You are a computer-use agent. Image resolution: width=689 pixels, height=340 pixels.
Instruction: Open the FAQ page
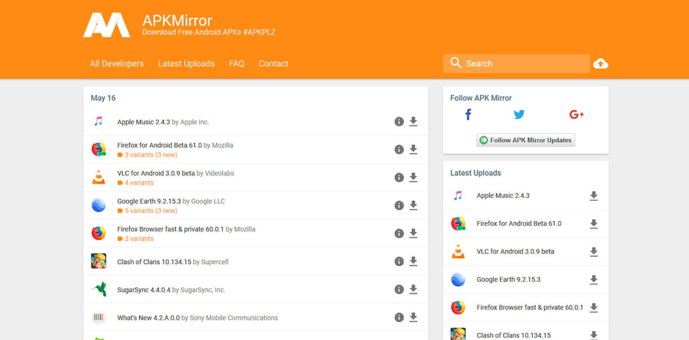point(237,64)
